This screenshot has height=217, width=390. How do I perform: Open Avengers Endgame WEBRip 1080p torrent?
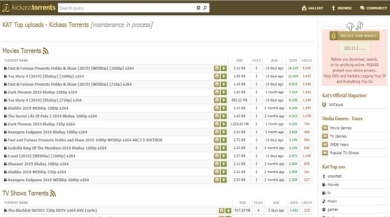point(48,179)
